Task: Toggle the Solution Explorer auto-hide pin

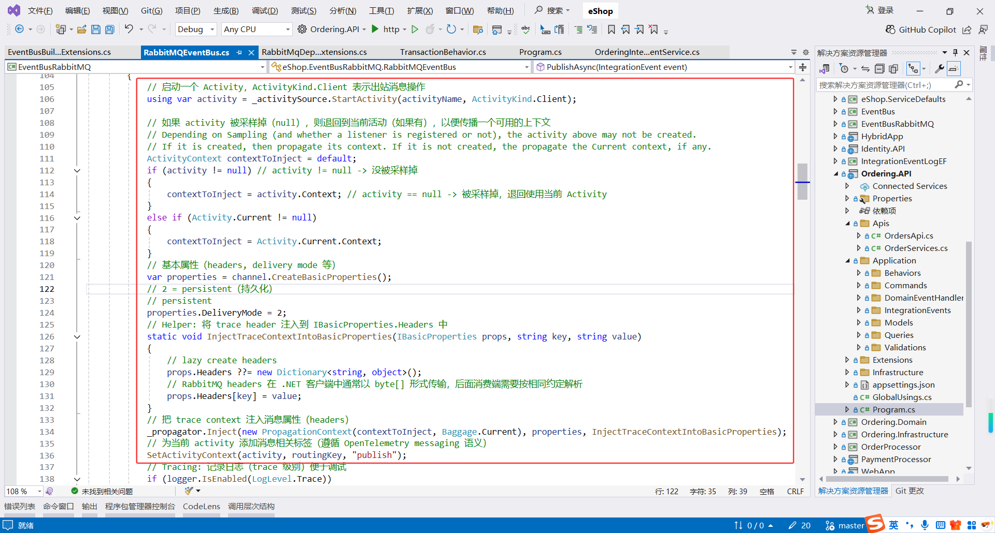Action: tap(955, 53)
